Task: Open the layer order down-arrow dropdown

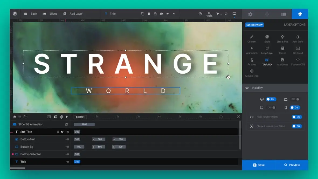Action: point(168,14)
